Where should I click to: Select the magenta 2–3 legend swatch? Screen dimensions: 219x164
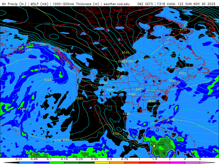pos(177,163)
